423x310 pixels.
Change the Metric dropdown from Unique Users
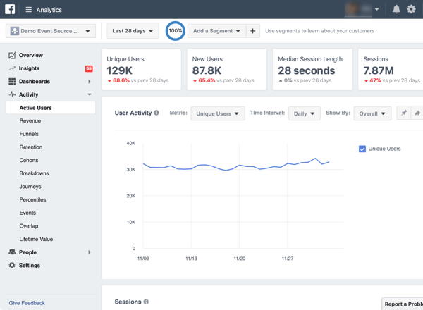click(217, 113)
